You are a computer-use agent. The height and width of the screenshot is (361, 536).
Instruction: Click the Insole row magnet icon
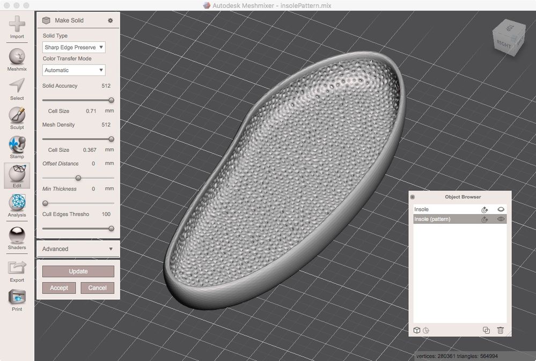(x=484, y=210)
